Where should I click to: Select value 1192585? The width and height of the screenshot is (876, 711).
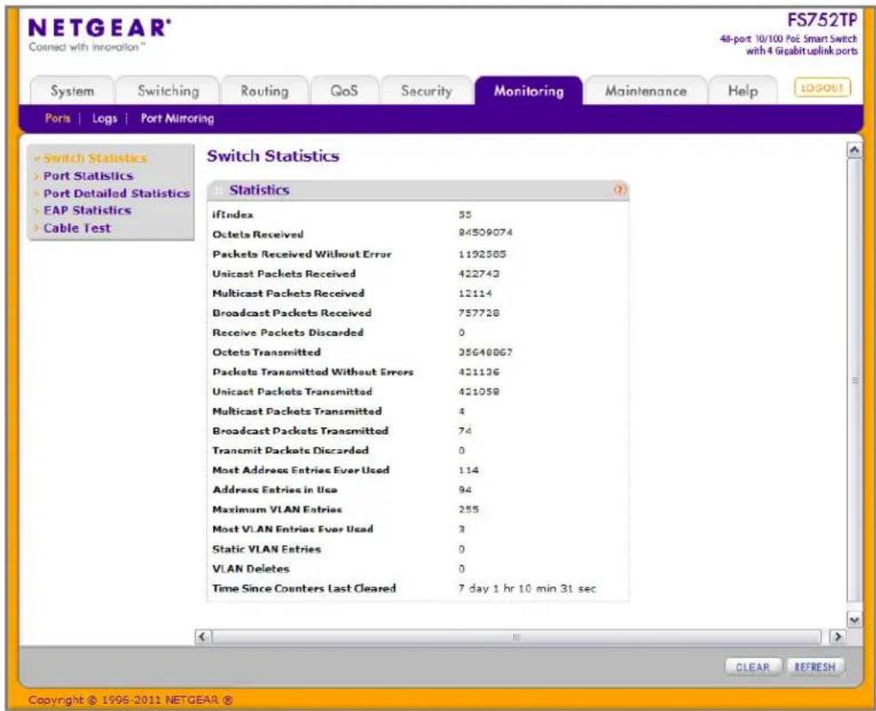coord(482,254)
